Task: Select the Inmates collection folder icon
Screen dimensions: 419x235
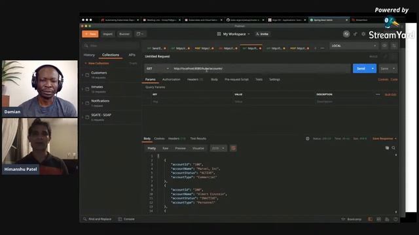Action: (x=87, y=89)
